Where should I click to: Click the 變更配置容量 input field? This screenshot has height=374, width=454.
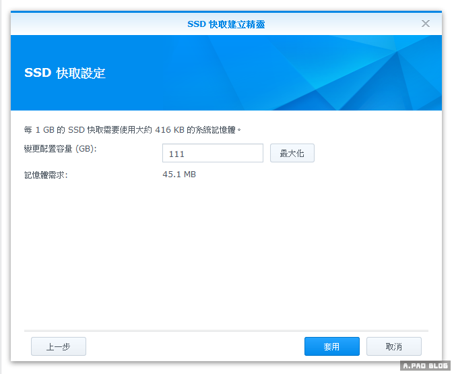point(212,154)
